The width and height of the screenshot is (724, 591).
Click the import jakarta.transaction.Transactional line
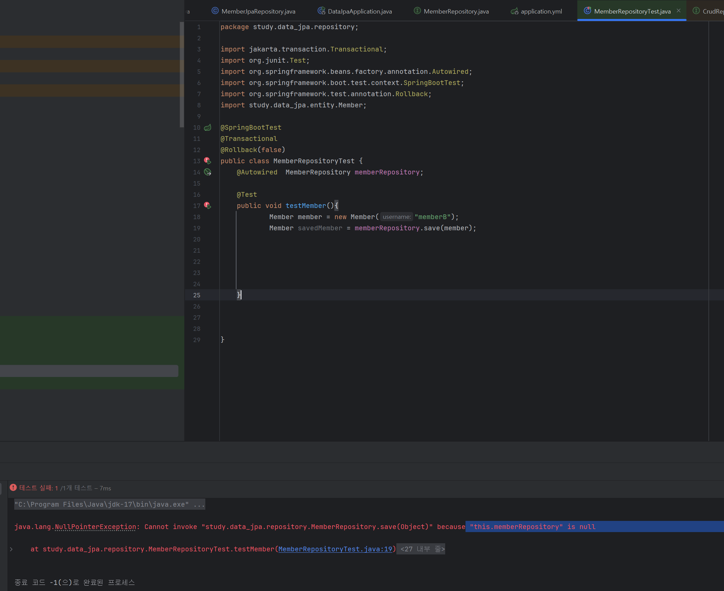tap(304, 49)
